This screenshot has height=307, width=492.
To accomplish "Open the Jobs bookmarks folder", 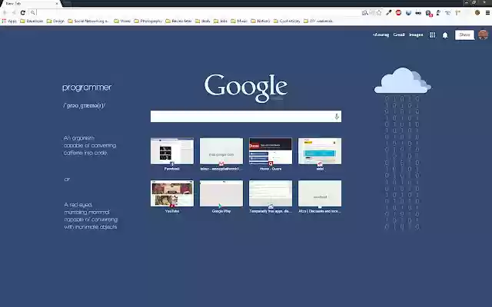I will (x=221, y=21).
